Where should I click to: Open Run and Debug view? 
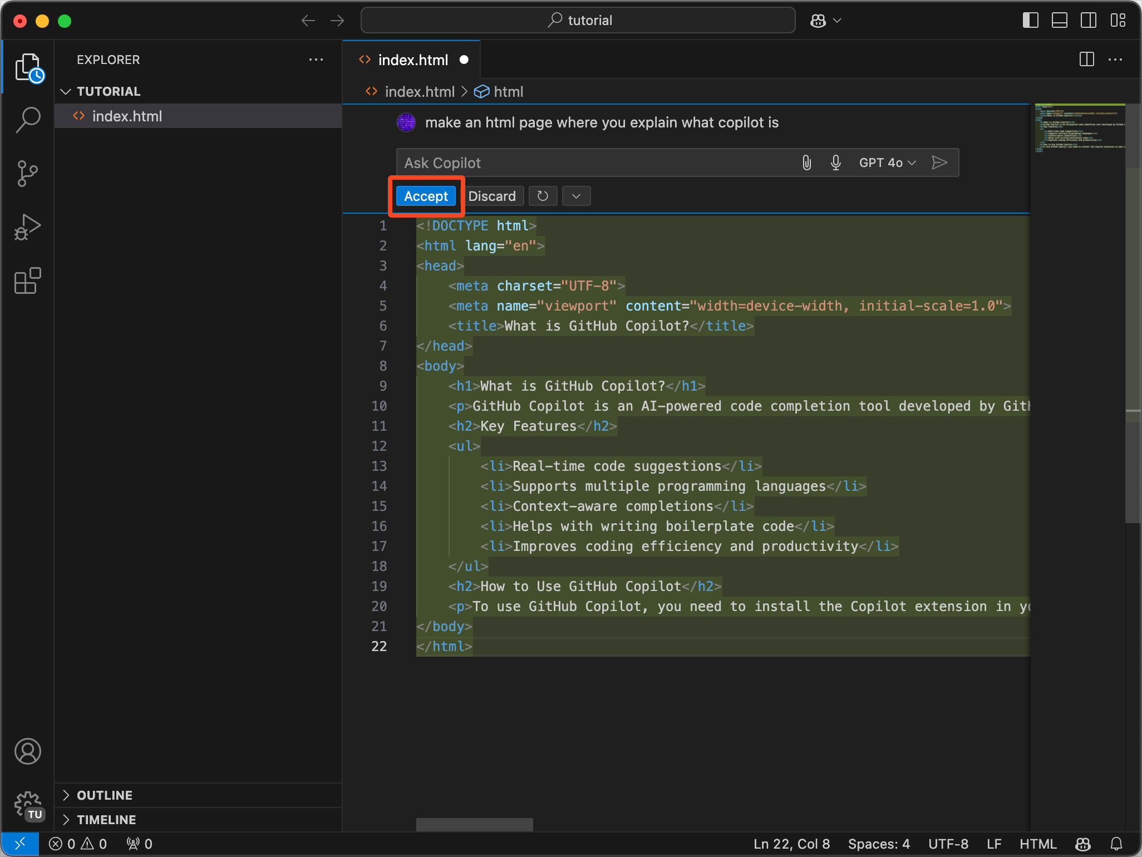tap(28, 227)
